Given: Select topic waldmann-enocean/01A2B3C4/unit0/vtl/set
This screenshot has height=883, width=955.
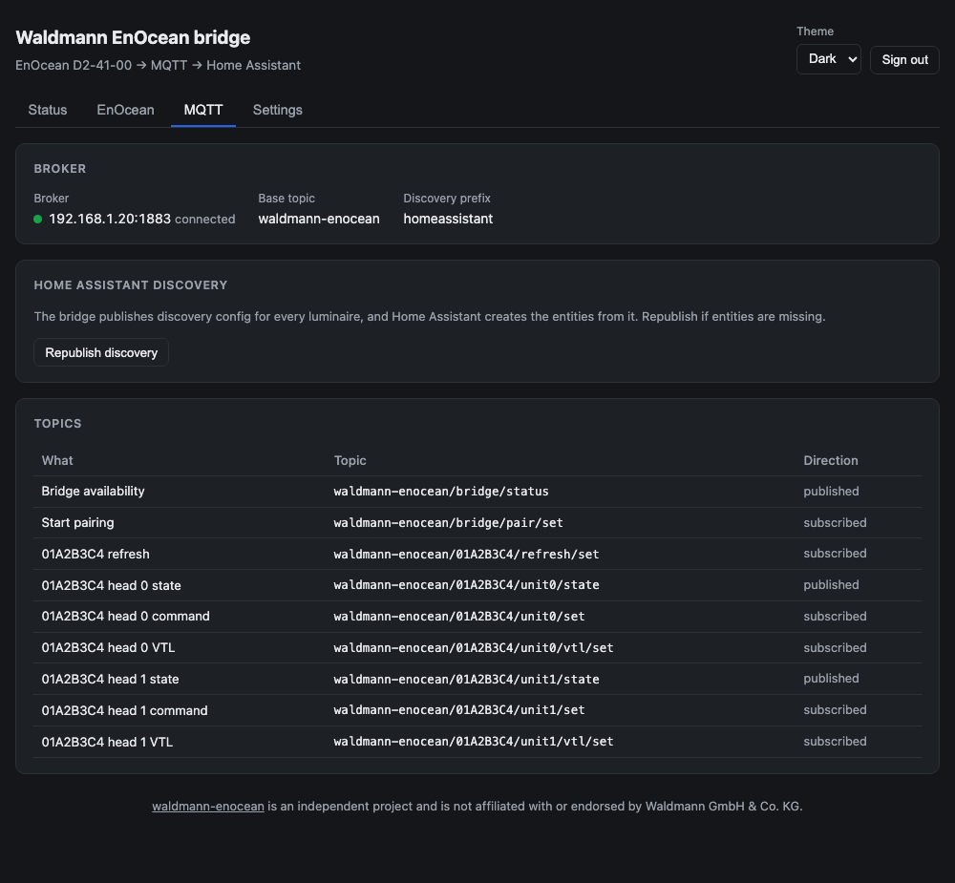Looking at the screenshot, I should [474, 648].
